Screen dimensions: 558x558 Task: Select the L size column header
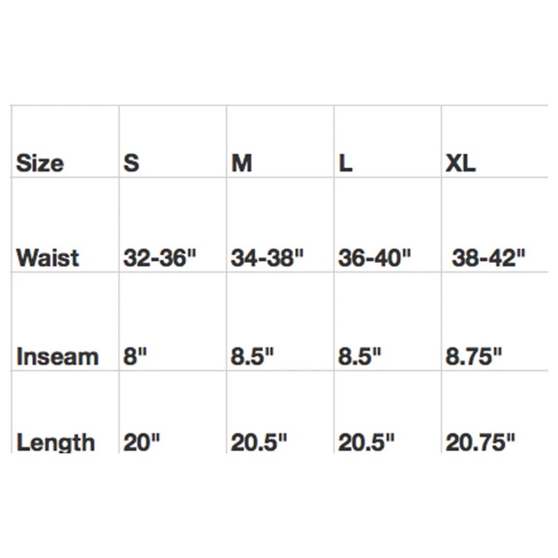click(345, 163)
